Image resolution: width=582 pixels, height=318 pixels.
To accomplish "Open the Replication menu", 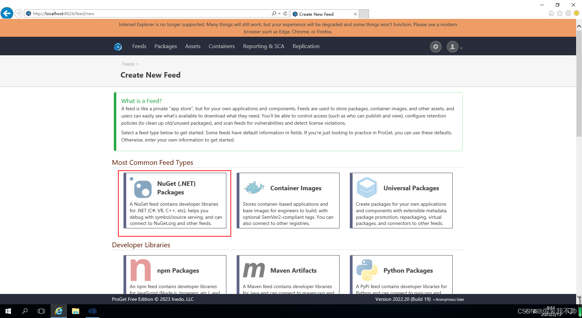I will 306,46.
